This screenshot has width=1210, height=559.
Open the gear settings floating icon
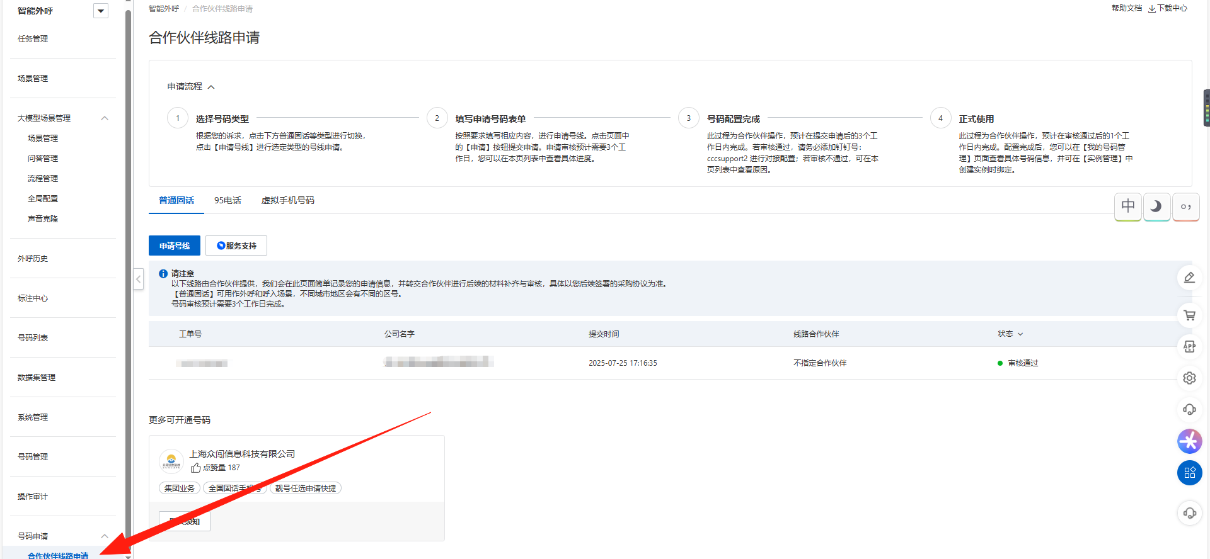click(1189, 378)
